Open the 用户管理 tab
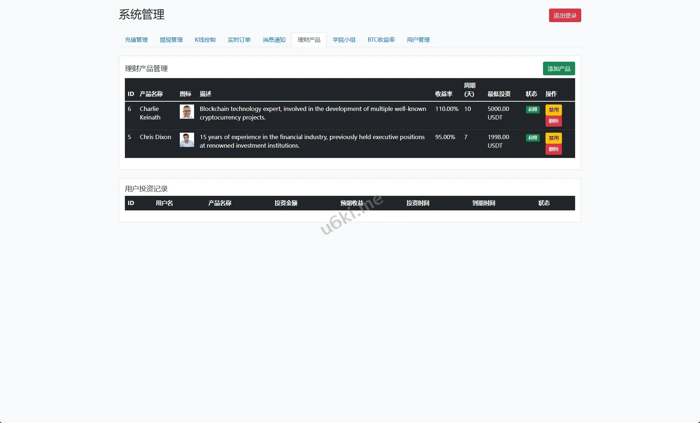 [x=418, y=40]
